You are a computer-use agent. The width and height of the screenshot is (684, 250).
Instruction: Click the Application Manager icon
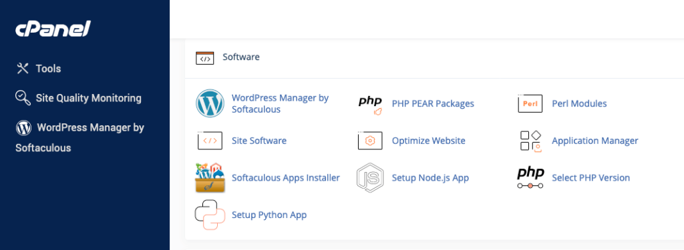[x=530, y=141]
